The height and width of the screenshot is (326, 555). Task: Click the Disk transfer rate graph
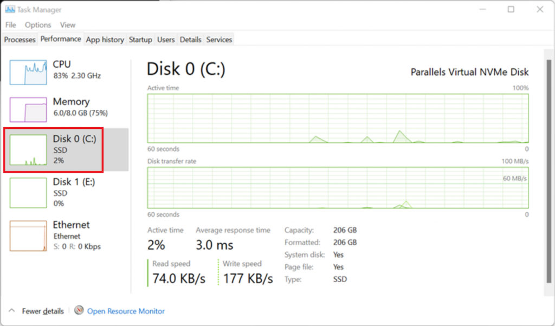(338, 187)
